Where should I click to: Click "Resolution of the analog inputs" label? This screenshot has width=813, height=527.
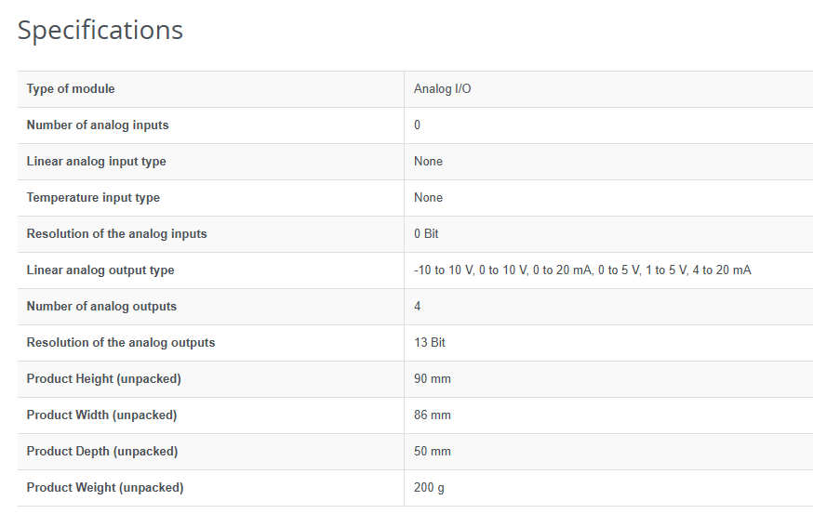(116, 234)
